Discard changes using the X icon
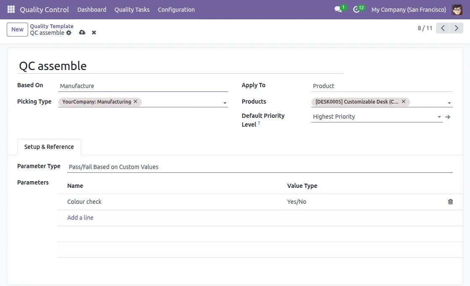This screenshot has height=286, width=470. pos(94,32)
